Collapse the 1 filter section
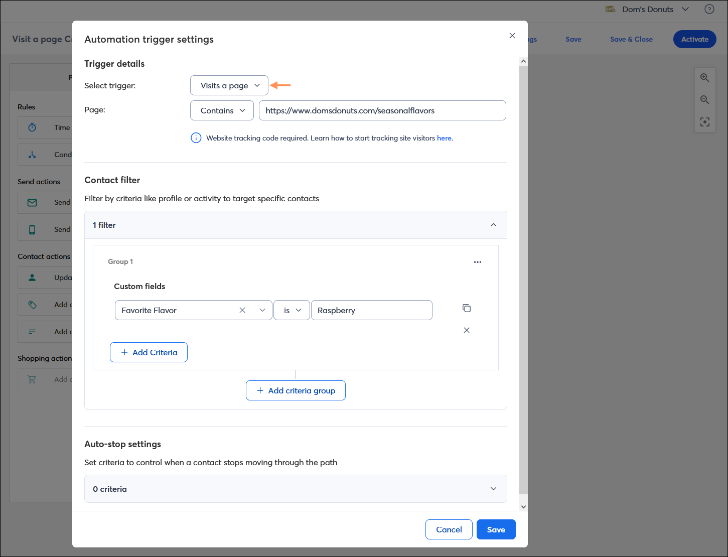Screen dimensions: 728x557 pyautogui.click(x=494, y=225)
